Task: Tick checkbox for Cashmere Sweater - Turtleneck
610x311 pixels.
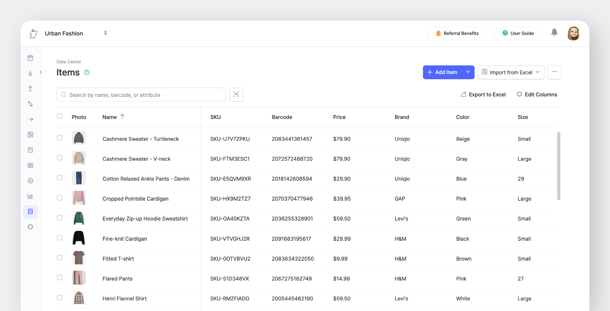Action: 60,138
